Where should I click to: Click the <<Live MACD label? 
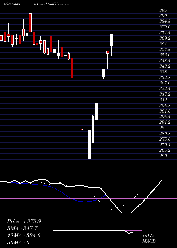tap(149, 239)
